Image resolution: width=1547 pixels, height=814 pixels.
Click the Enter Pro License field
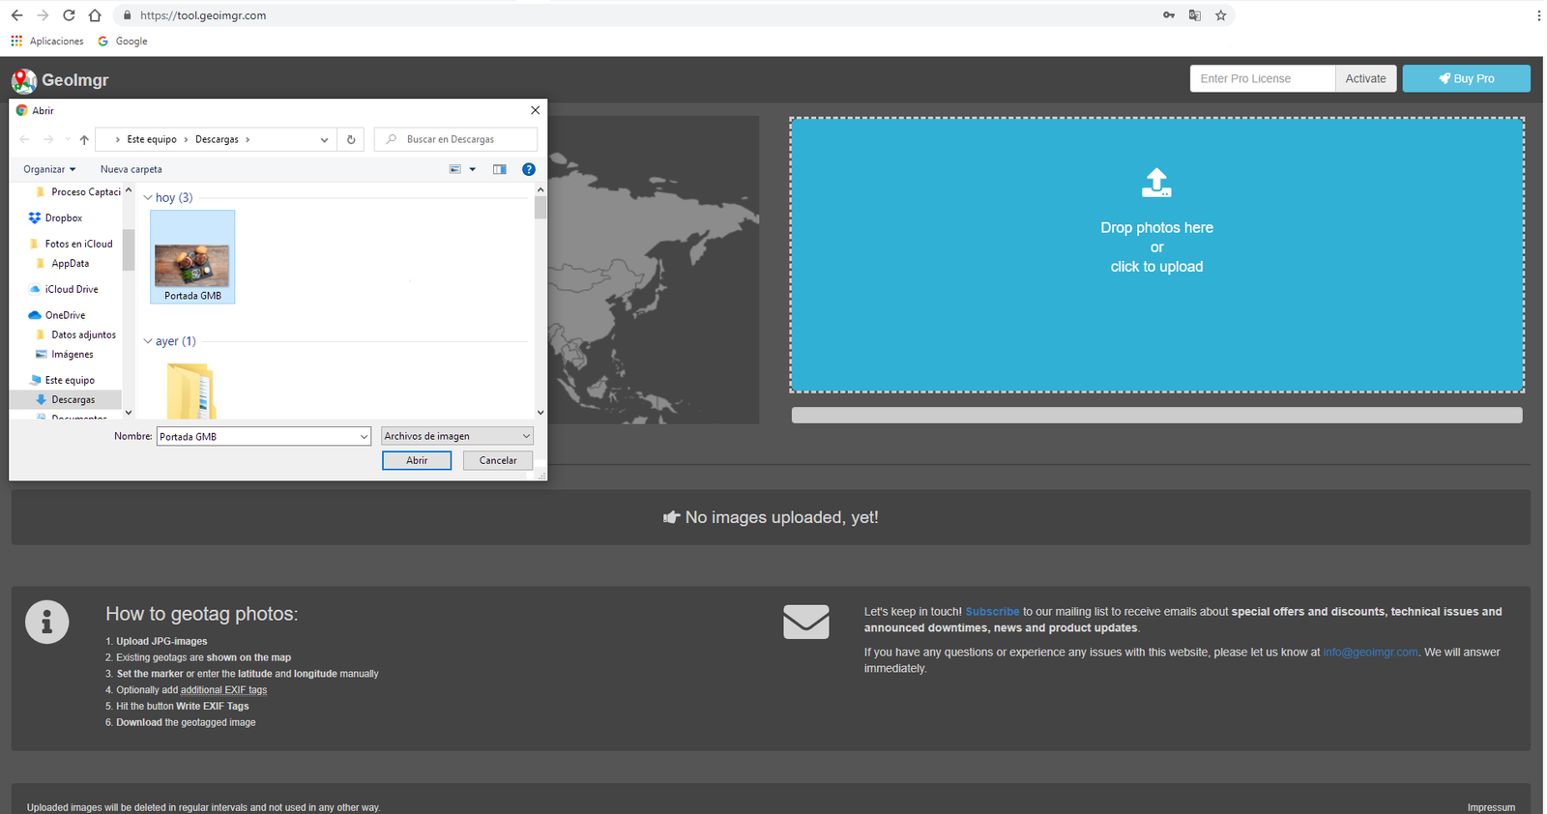coord(1262,78)
